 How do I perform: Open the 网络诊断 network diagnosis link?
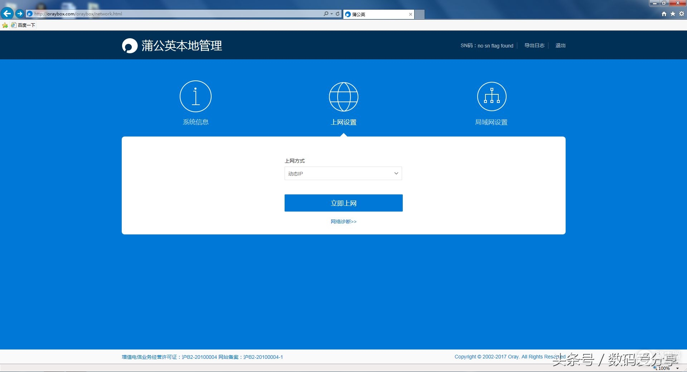pyautogui.click(x=343, y=222)
